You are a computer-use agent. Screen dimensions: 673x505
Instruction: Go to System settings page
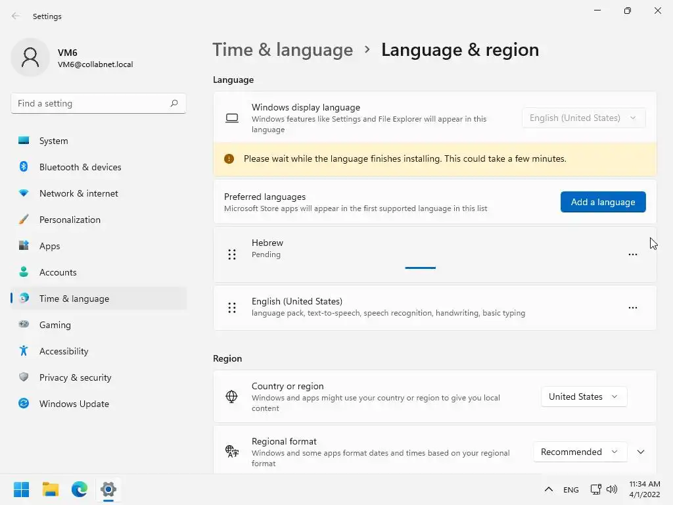[x=54, y=141]
